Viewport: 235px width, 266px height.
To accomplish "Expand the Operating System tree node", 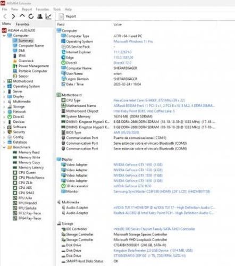I will pos(4,87).
